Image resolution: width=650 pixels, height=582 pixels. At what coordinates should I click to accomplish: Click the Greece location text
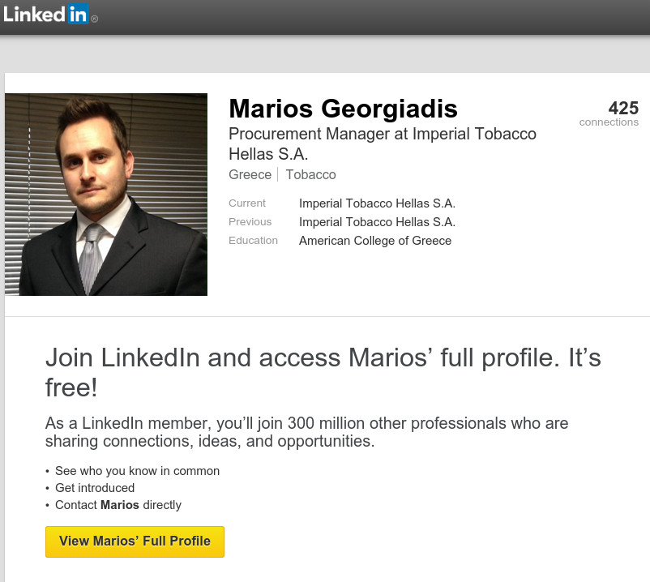pyautogui.click(x=250, y=174)
